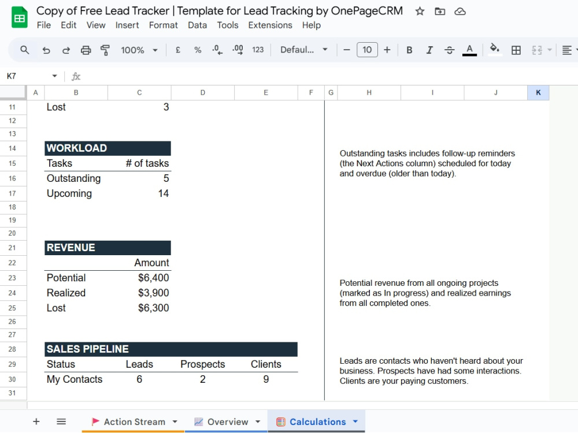This screenshot has height=433, width=578.
Task: Click the fx formula bar icon
Action: [76, 76]
